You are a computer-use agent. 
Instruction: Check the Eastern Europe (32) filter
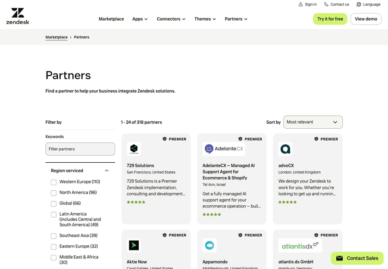(x=54, y=247)
